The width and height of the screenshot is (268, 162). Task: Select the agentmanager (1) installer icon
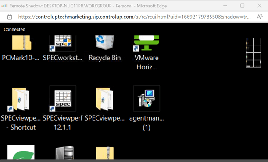pyautogui.click(x=147, y=98)
